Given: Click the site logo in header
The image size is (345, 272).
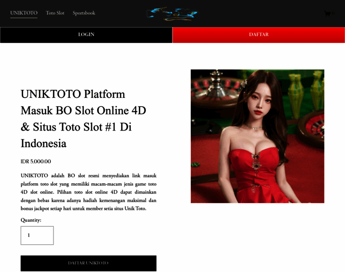Looking at the screenshot, I should coord(172,14).
